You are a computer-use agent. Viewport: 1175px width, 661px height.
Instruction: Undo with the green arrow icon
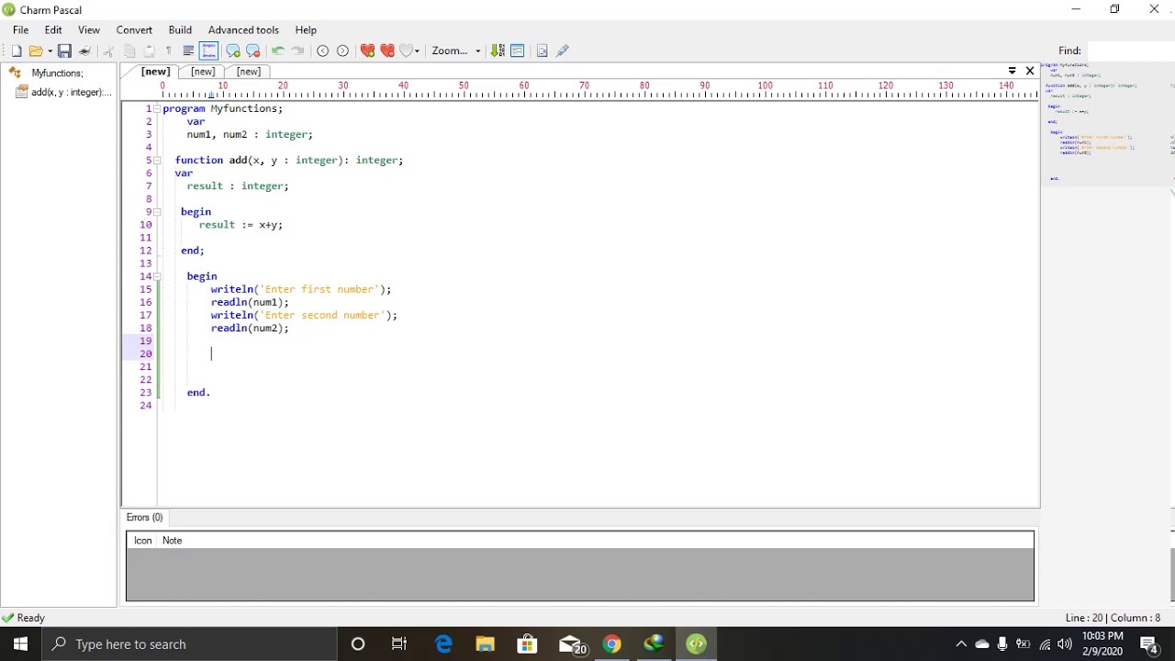[277, 51]
